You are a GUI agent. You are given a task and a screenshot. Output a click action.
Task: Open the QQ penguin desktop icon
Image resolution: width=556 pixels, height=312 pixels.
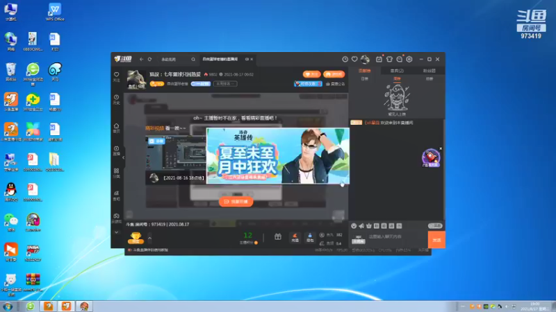tap(11, 192)
